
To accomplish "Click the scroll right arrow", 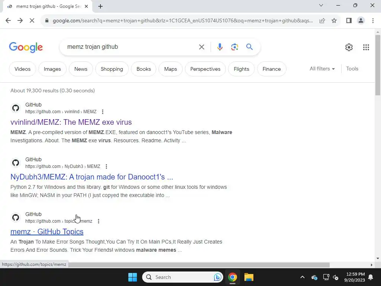I will tap(371, 265).
